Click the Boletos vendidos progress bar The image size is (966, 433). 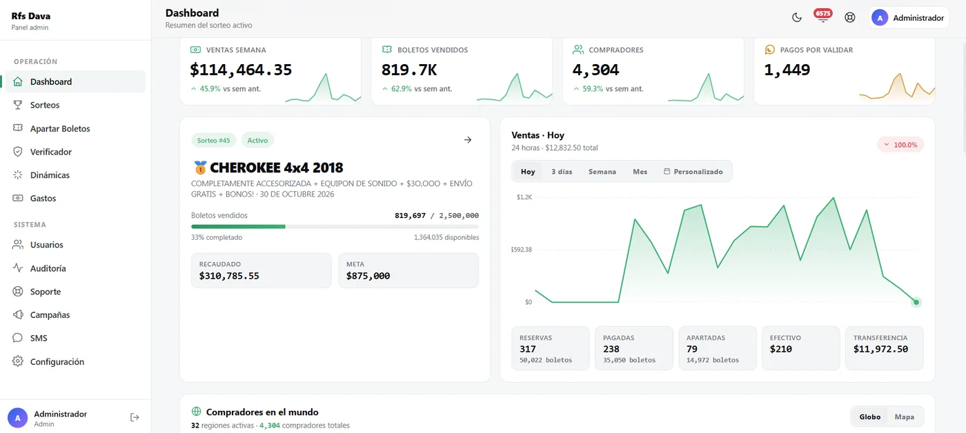(x=335, y=226)
